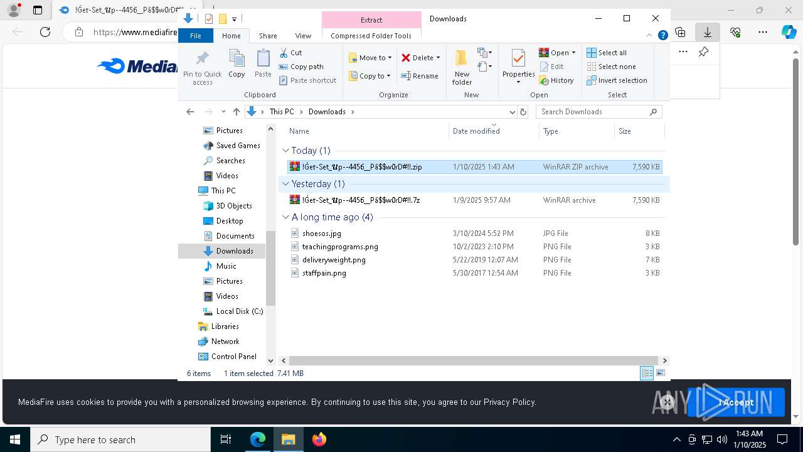Switch to large icons view layout
Image resolution: width=803 pixels, height=452 pixels.
[x=660, y=373]
